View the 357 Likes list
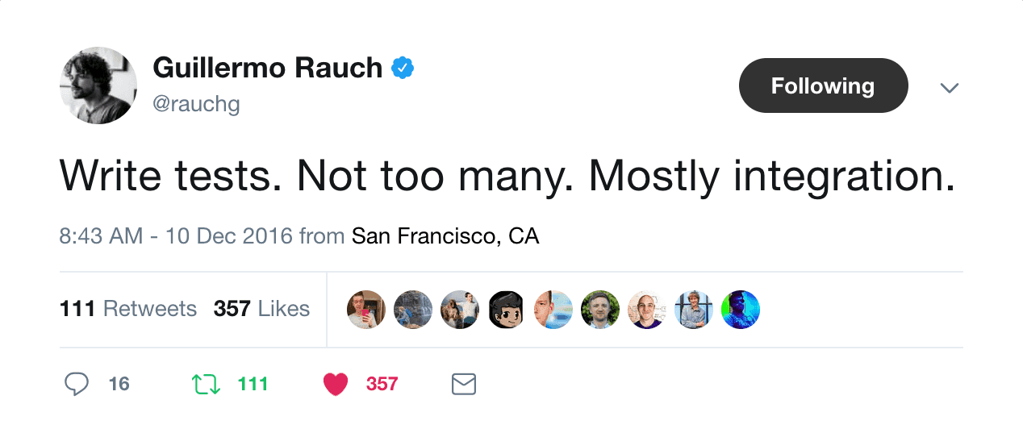 pos(261,309)
